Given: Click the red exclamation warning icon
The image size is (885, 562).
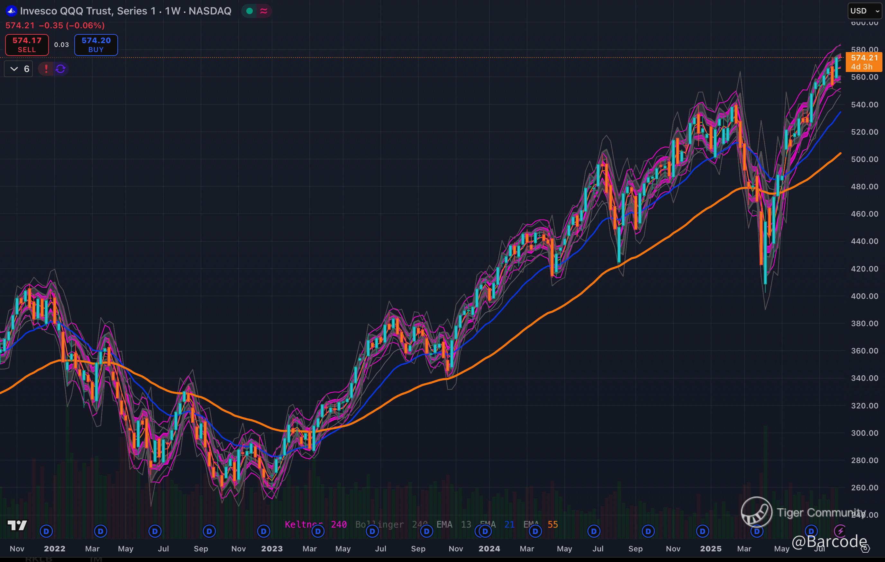Looking at the screenshot, I should [x=46, y=69].
